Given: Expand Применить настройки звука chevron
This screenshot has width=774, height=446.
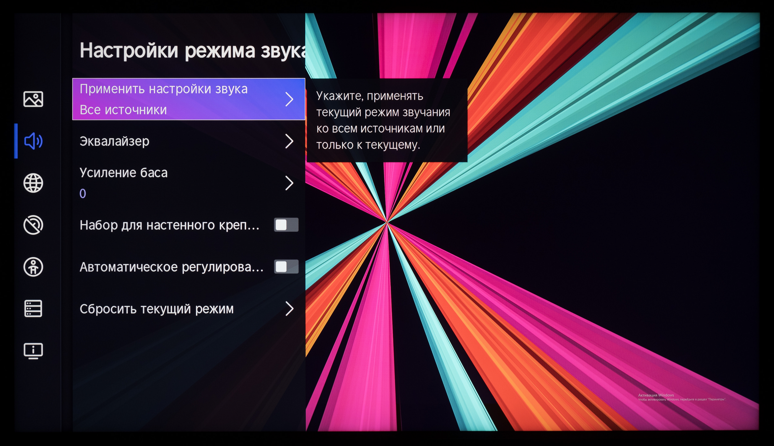Looking at the screenshot, I should pyautogui.click(x=289, y=99).
